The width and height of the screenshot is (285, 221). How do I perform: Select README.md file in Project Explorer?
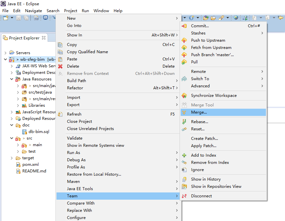coord(34,171)
